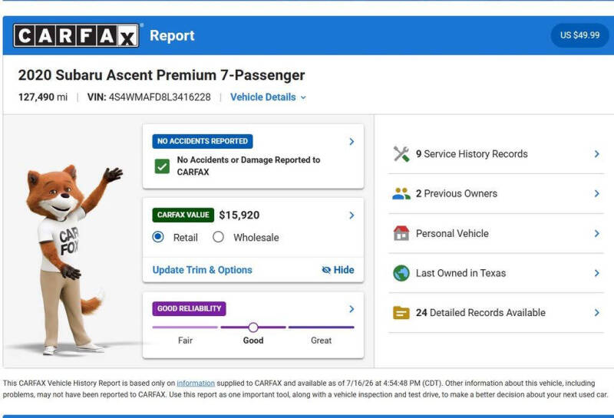
Task: Follow the information link in the disclaimer
Action: pyautogui.click(x=196, y=383)
